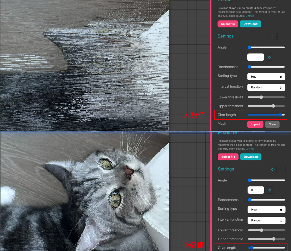Click Upper threshold slider in upper panel
This screenshot has width=291, height=251.
point(266,106)
